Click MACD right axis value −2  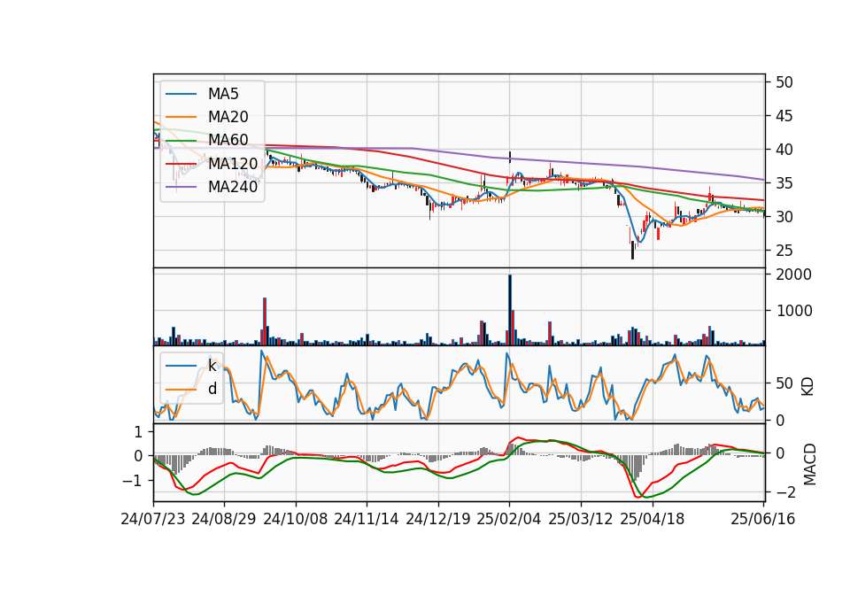784,492
